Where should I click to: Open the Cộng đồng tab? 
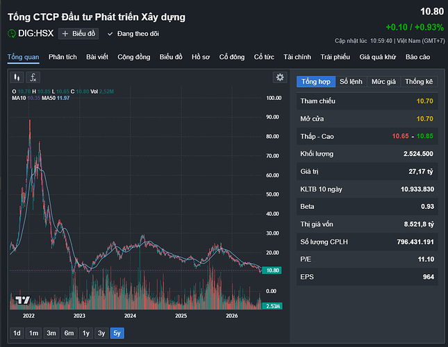click(134, 57)
